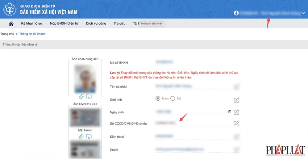Open the Ngày sinh calendar picker
This screenshot has width=308, height=159.
pyautogui.click(x=230, y=112)
